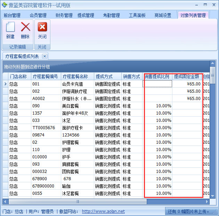Select the 沐足套餐 cell
This screenshot has height=216, width=219.
point(78,193)
